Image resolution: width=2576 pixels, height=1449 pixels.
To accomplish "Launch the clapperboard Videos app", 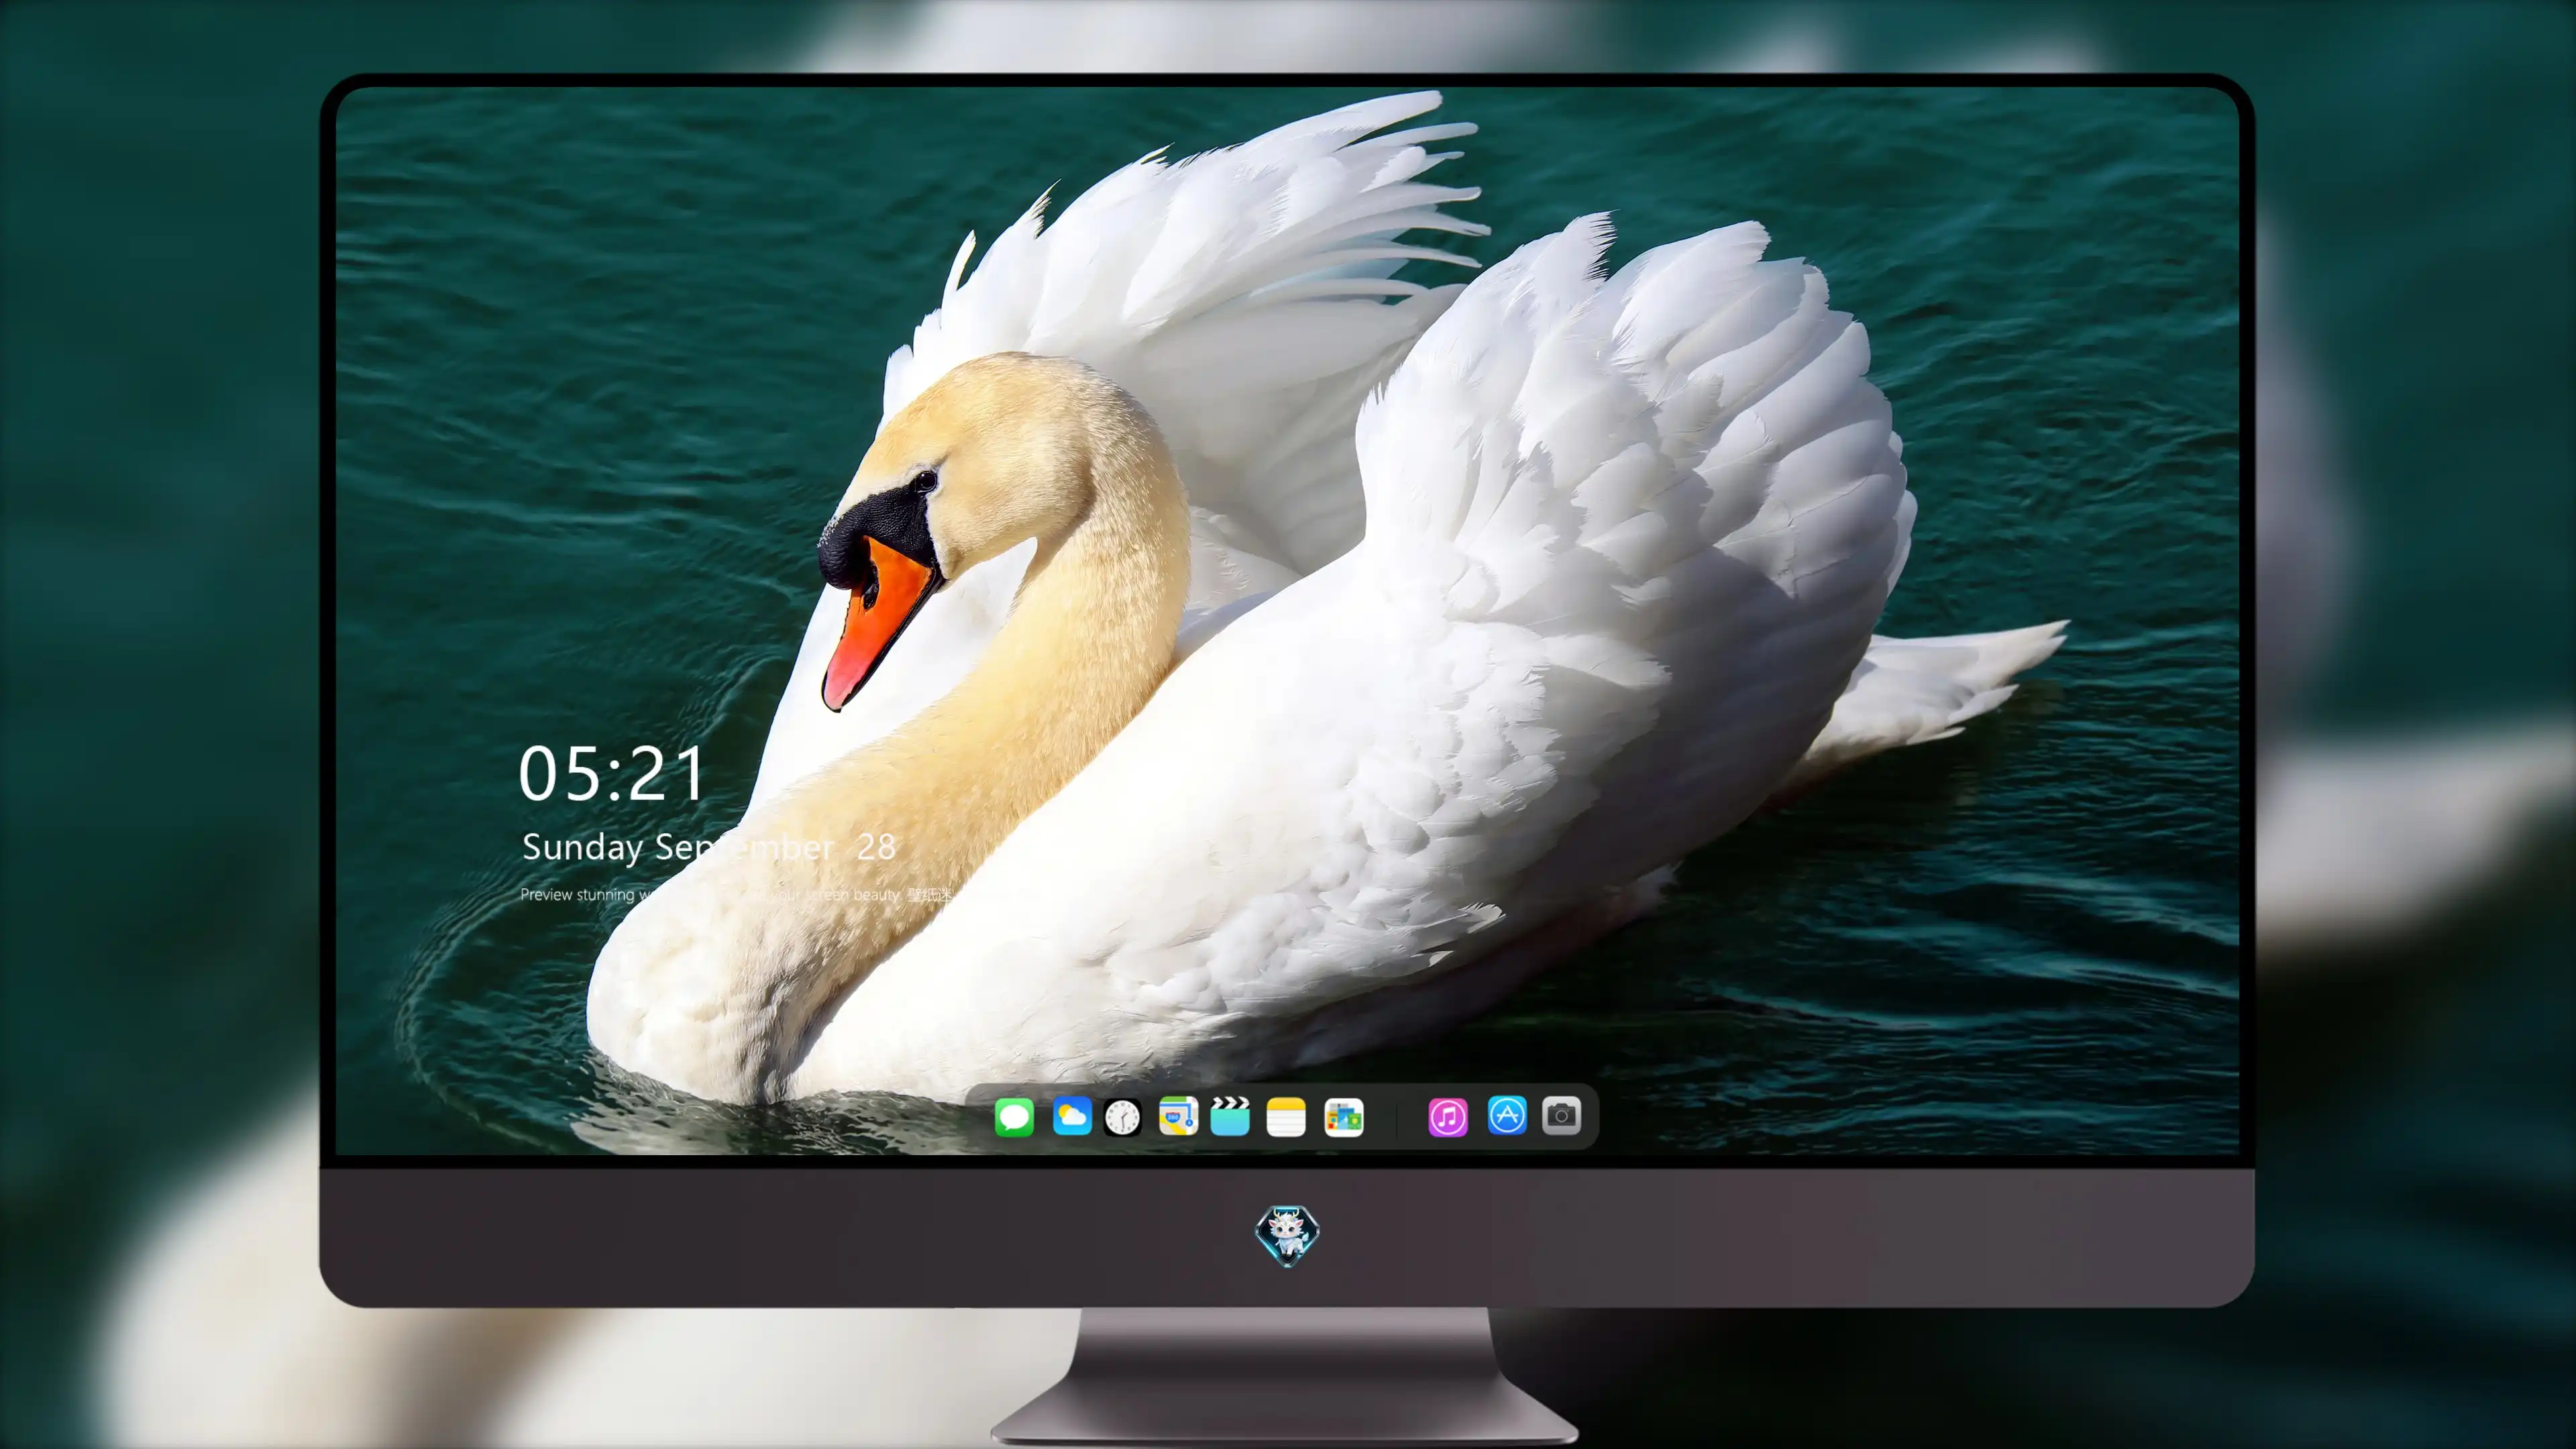I will (x=1230, y=1116).
